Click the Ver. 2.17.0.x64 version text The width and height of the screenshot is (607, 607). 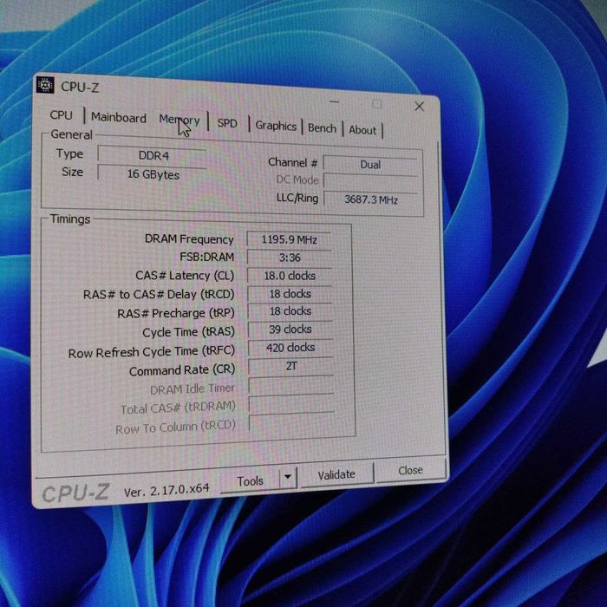click(x=166, y=491)
